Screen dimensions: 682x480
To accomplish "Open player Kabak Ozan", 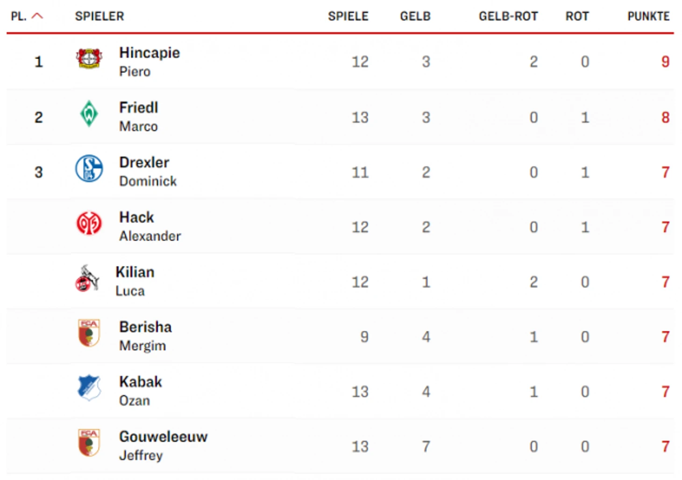I will [141, 391].
